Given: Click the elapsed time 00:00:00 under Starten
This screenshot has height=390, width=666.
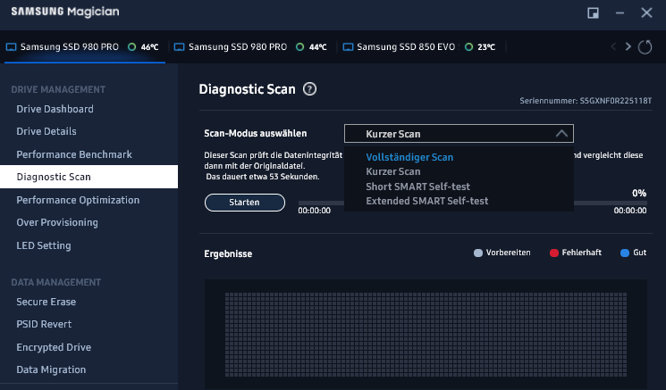Looking at the screenshot, I should (315, 211).
